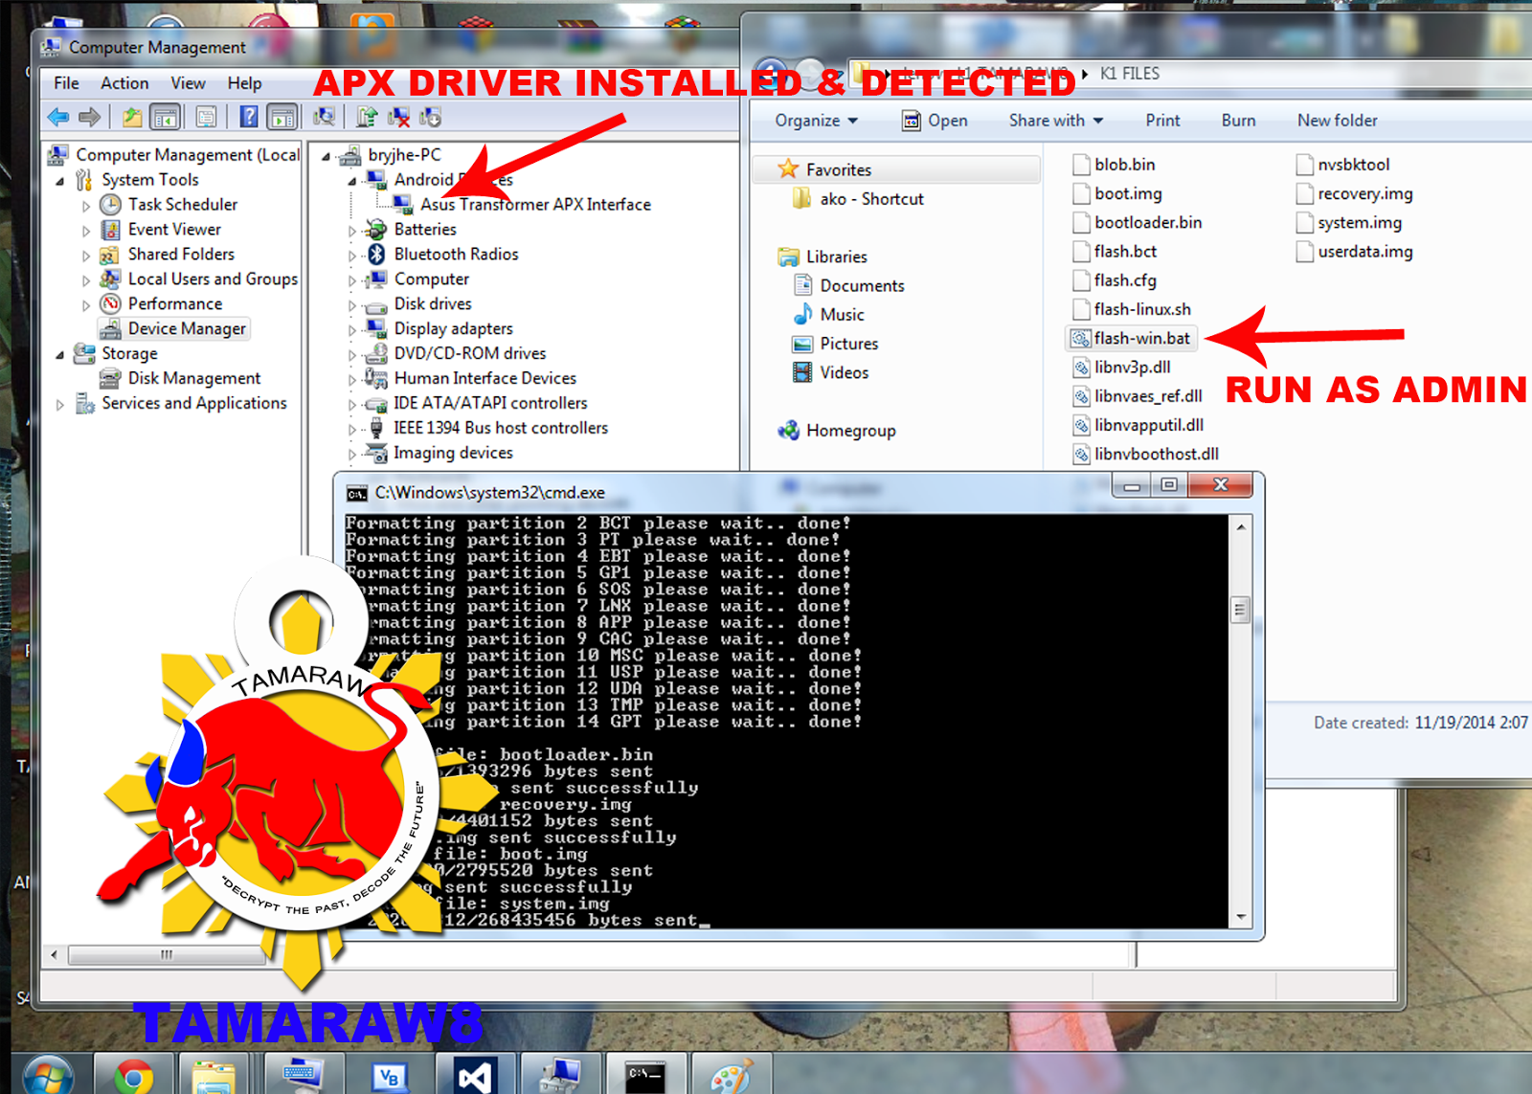The width and height of the screenshot is (1532, 1094).
Task: Select the libnvapputil.dll file
Action: 1138,425
